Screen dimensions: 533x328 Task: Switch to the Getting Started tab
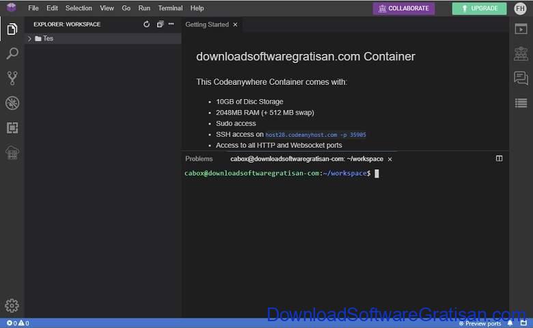[207, 25]
